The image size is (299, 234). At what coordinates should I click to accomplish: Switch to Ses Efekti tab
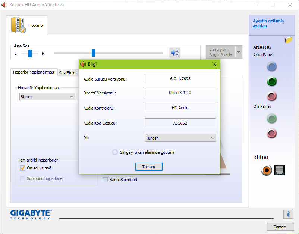pos(68,73)
